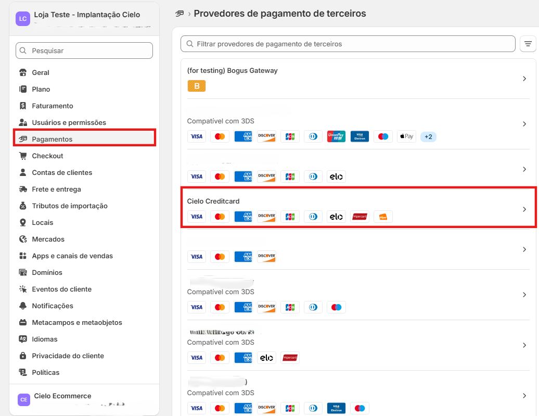This screenshot has height=416, width=539.
Task: Expand the Bogus Gateway provider chevron
Action: pos(524,79)
